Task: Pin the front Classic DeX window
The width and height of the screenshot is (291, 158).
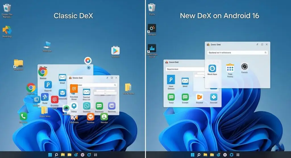Action: (107, 78)
